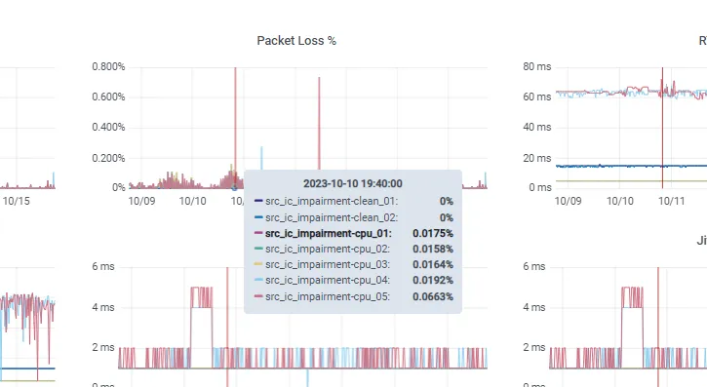
Task: Click the 2023-10-10 19:40:00 tooltip timestamp
Action: coord(353,184)
